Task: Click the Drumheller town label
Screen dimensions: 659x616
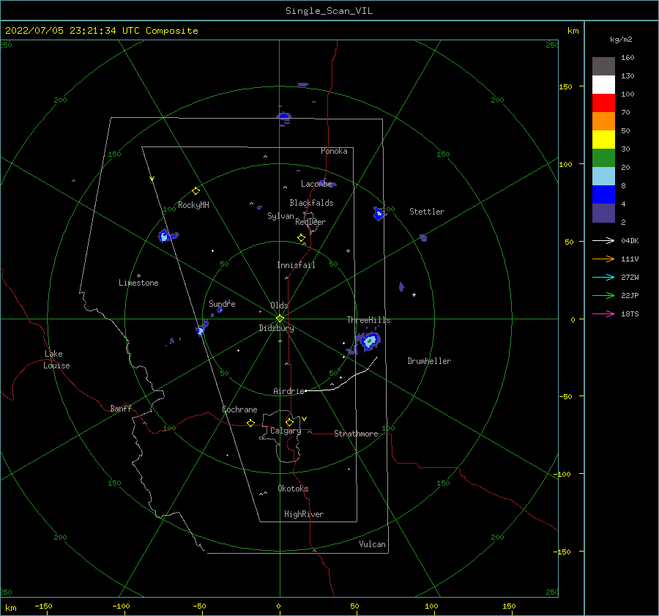Action: (x=429, y=361)
